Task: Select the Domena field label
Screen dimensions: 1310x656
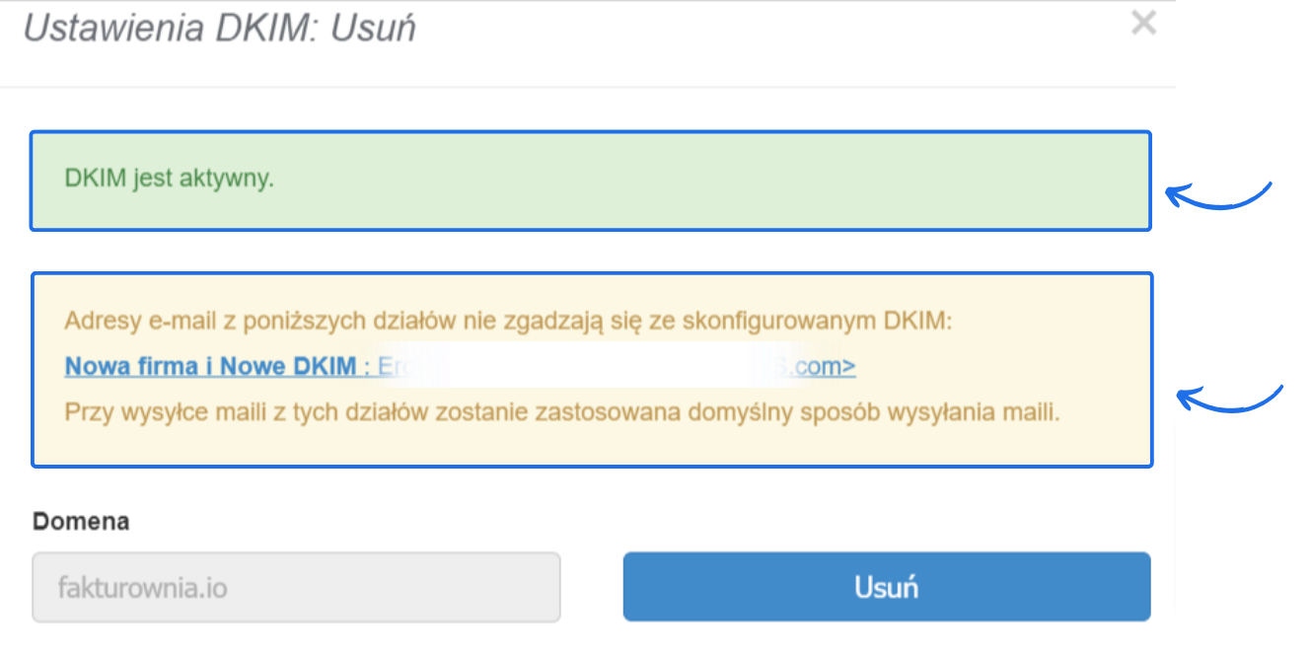Action: (x=81, y=521)
